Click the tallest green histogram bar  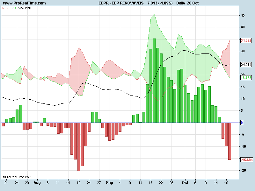point(154,81)
